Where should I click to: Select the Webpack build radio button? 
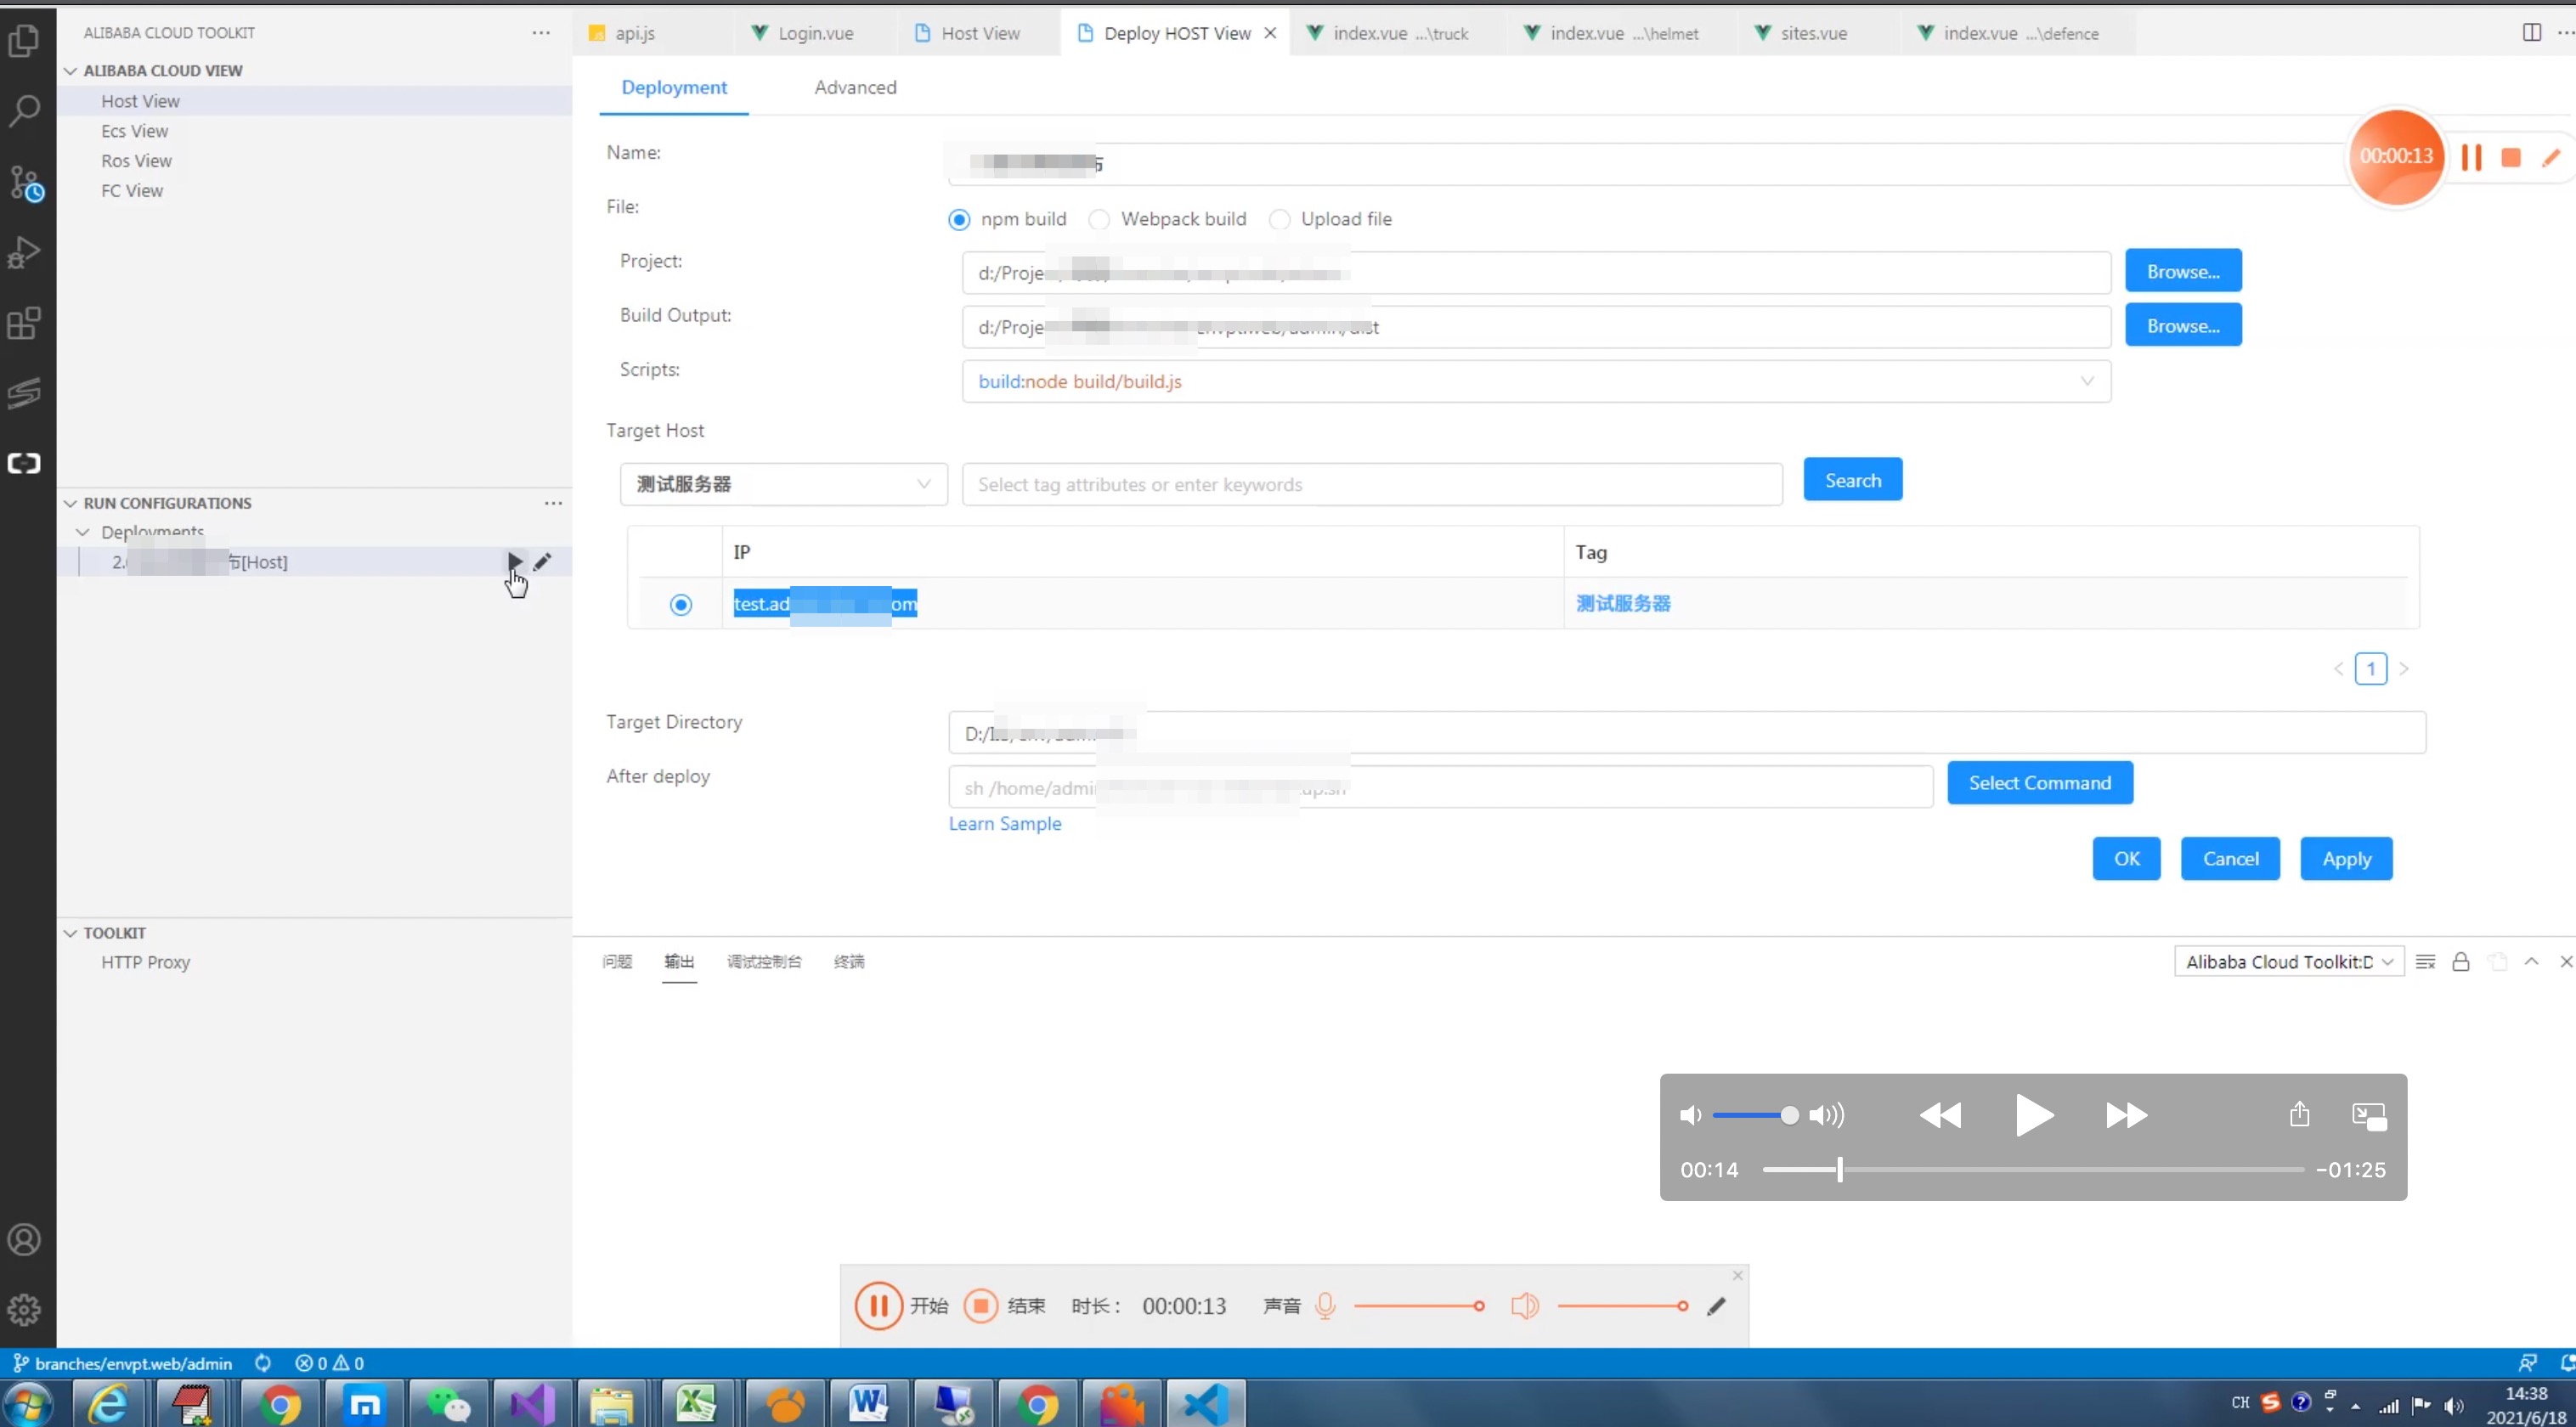coord(1099,219)
